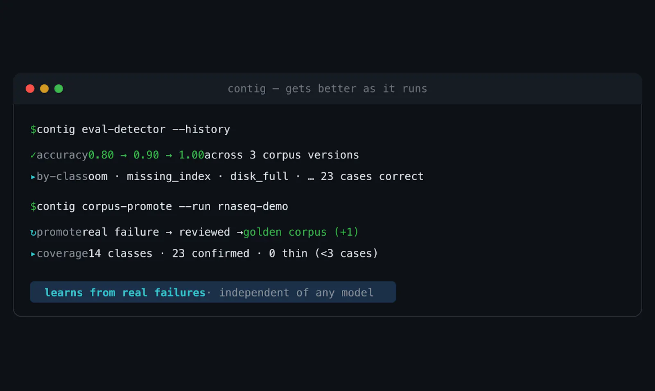
Task: Click the yellow minimize window dot
Action: tap(44, 89)
